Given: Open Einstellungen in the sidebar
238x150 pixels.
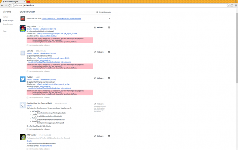Looking at the screenshot, I should 8,24.
